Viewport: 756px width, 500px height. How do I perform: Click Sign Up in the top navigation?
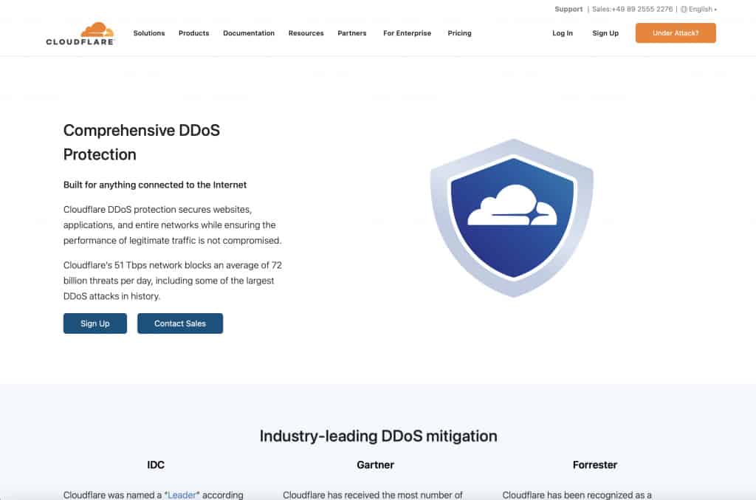605,33
